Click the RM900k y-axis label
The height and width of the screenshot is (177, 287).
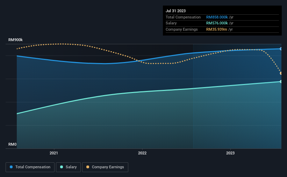point(16,40)
